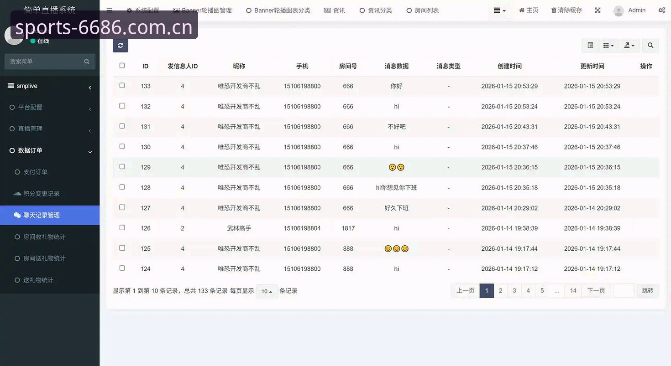Open 房间收礼物统计 in sidebar

(50, 237)
